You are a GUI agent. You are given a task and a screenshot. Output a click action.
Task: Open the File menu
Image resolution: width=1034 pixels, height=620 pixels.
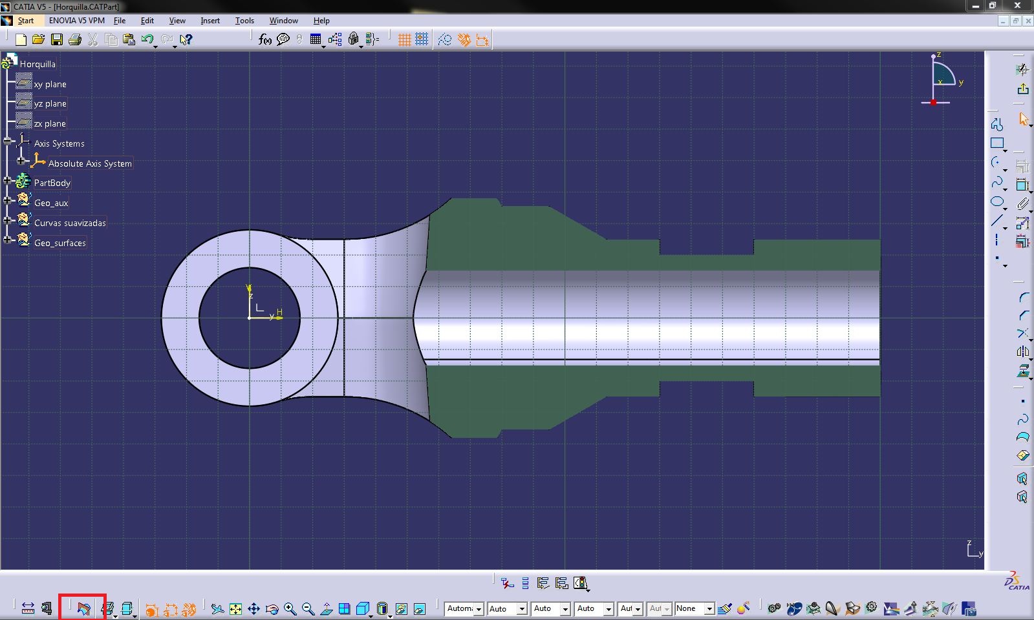click(120, 21)
